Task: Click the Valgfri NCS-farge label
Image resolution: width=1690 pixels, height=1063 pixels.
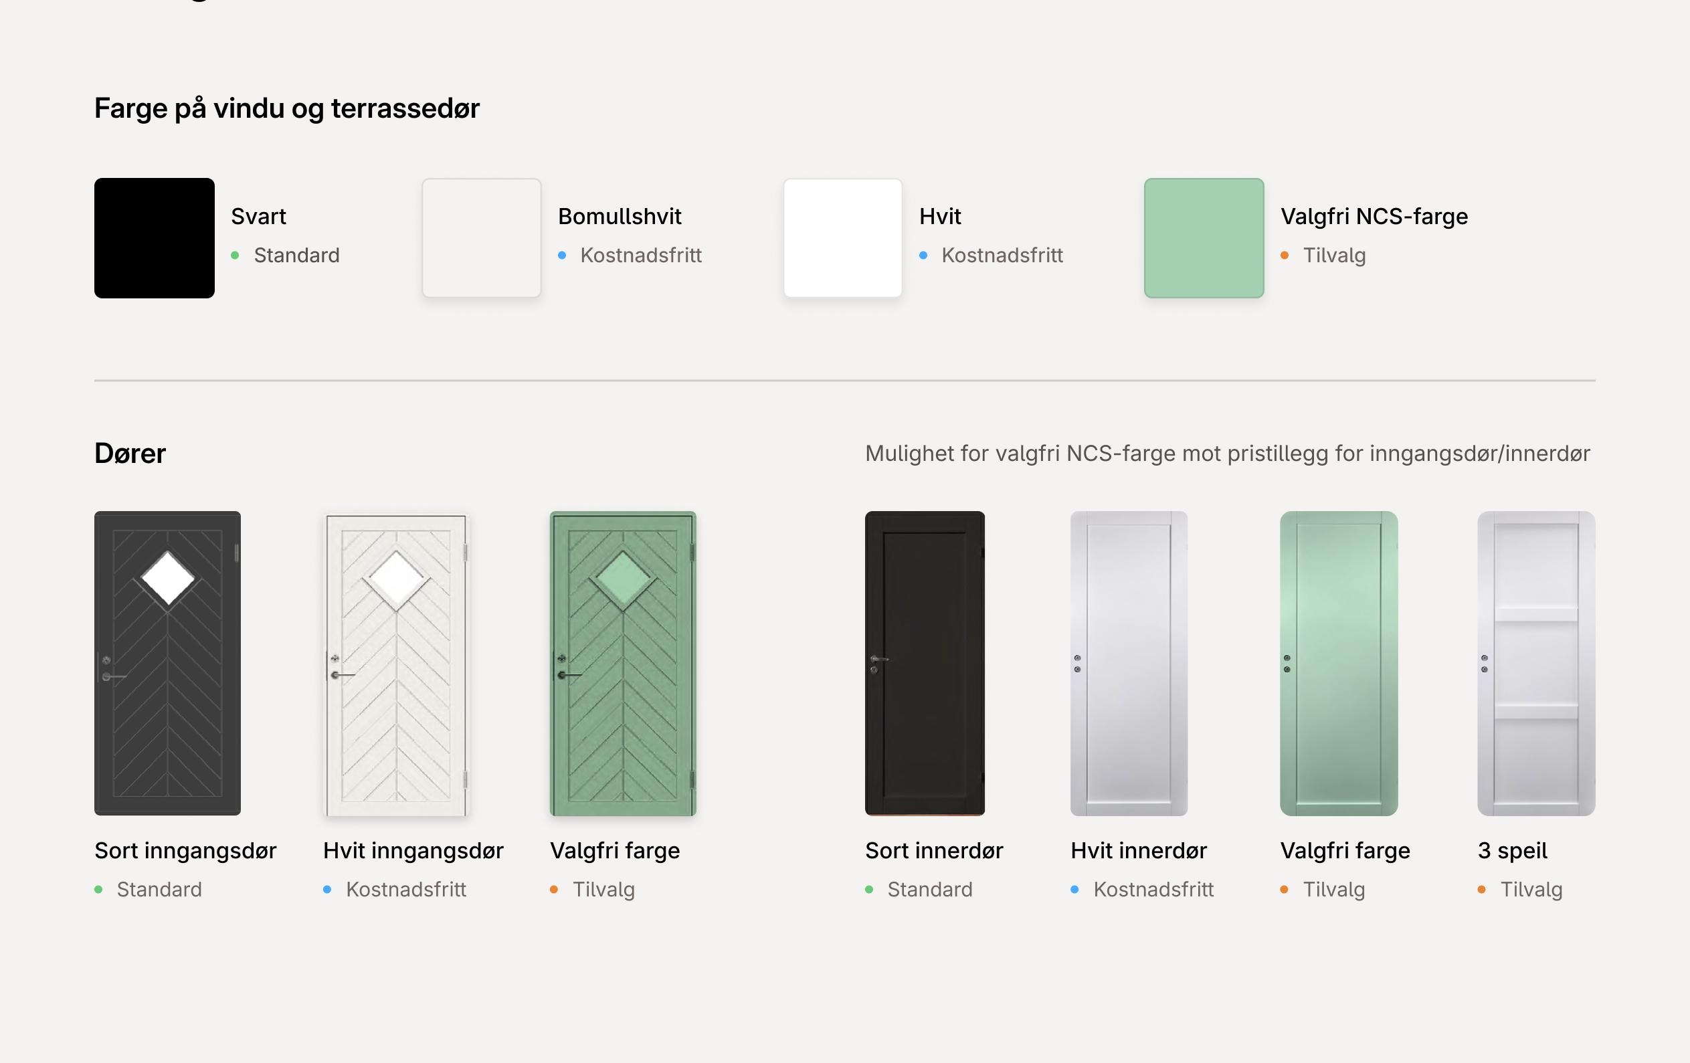Action: (x=1374, y=216)
